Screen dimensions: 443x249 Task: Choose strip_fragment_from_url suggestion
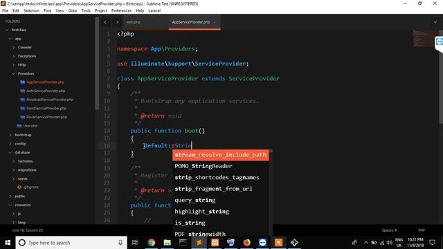click(x=220, y=189)
